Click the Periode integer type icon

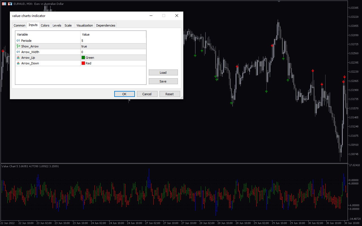(18, 41)
